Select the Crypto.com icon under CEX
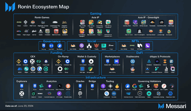 click(x=46, y=61)
